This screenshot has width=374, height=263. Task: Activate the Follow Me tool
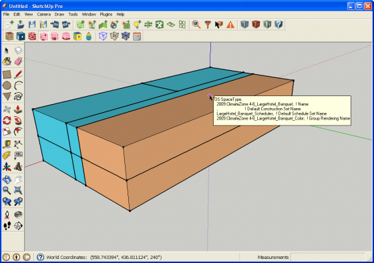tap(18, 120)
